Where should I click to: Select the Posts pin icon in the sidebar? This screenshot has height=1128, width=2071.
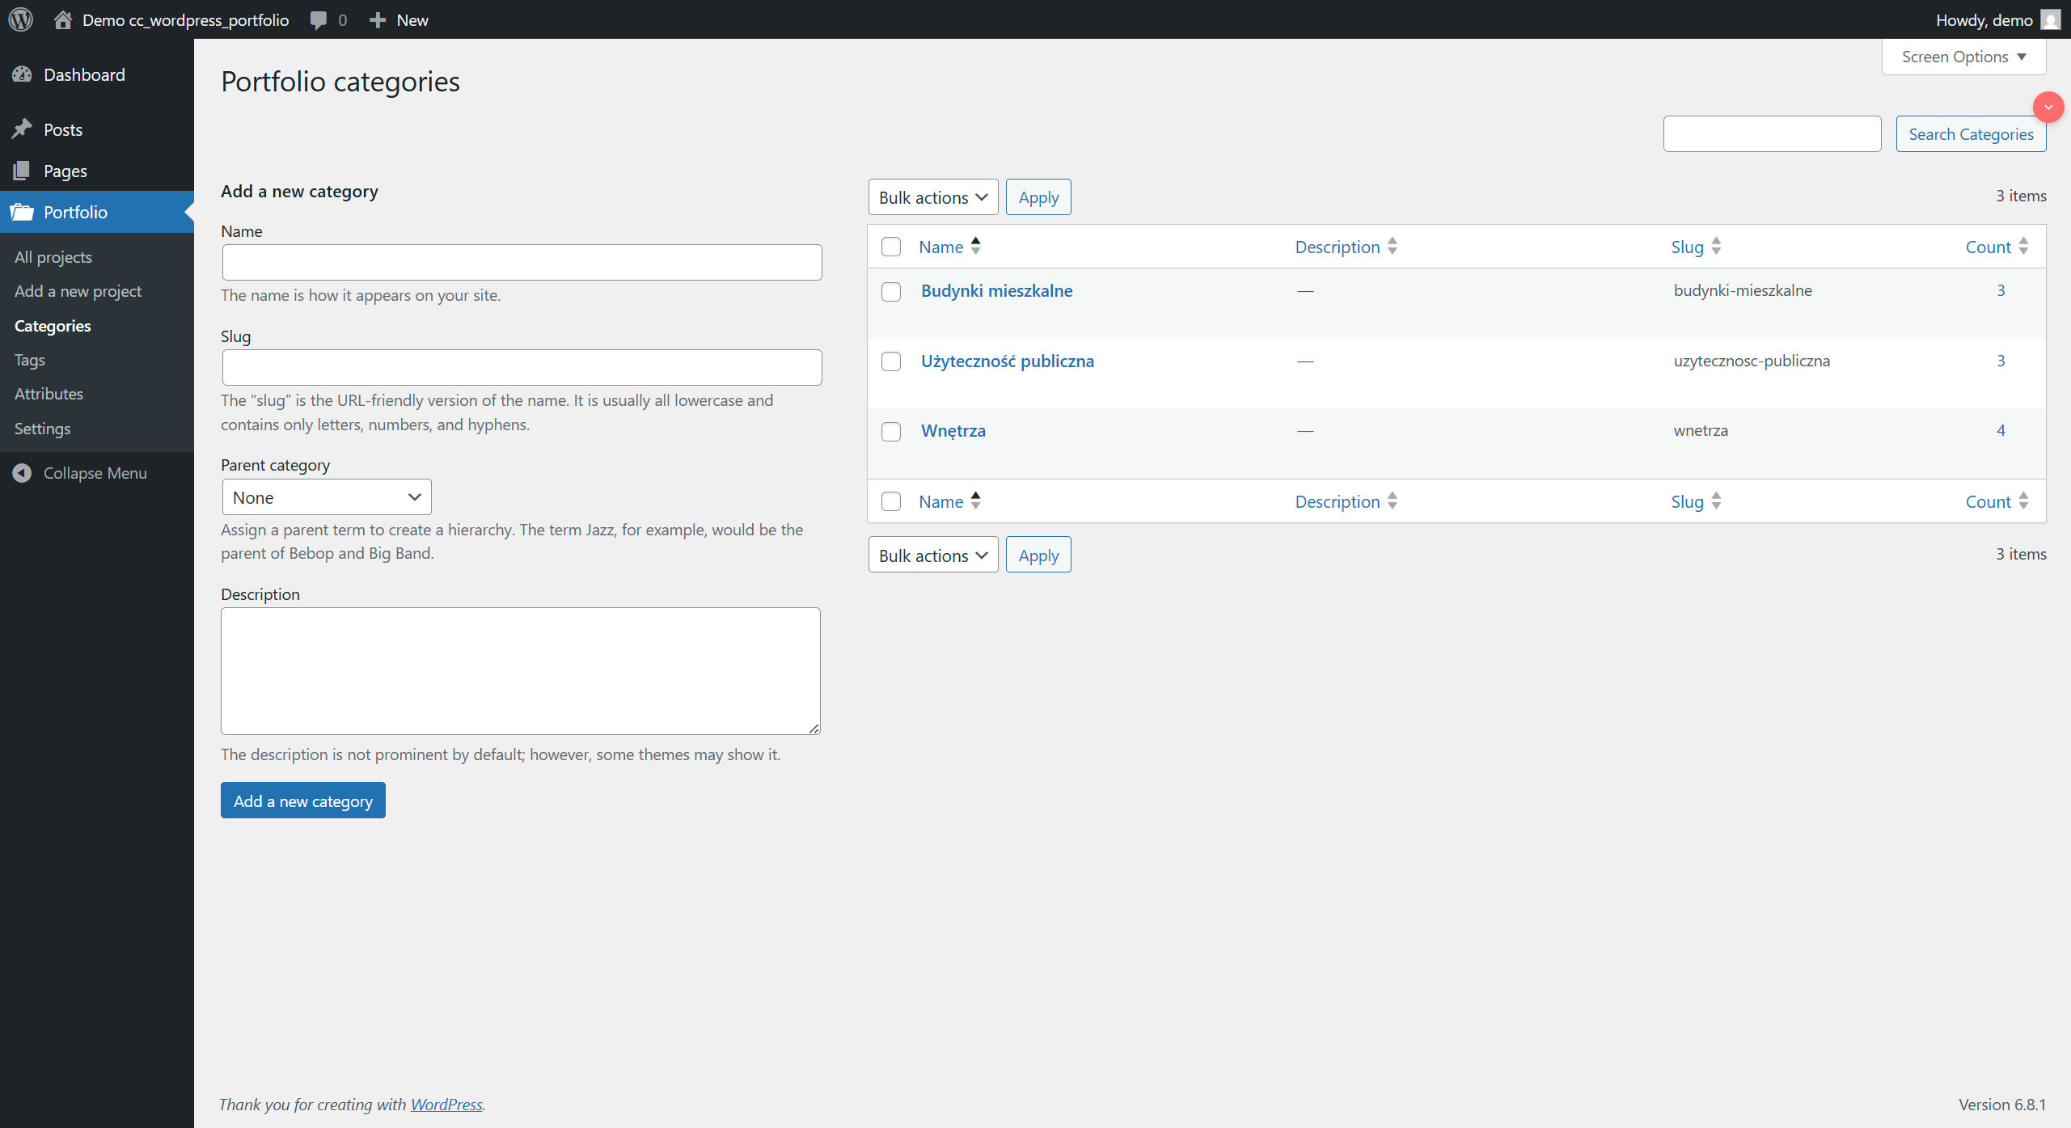23,129
